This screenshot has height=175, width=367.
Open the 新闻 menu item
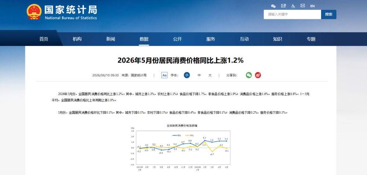tap(110, 39)
